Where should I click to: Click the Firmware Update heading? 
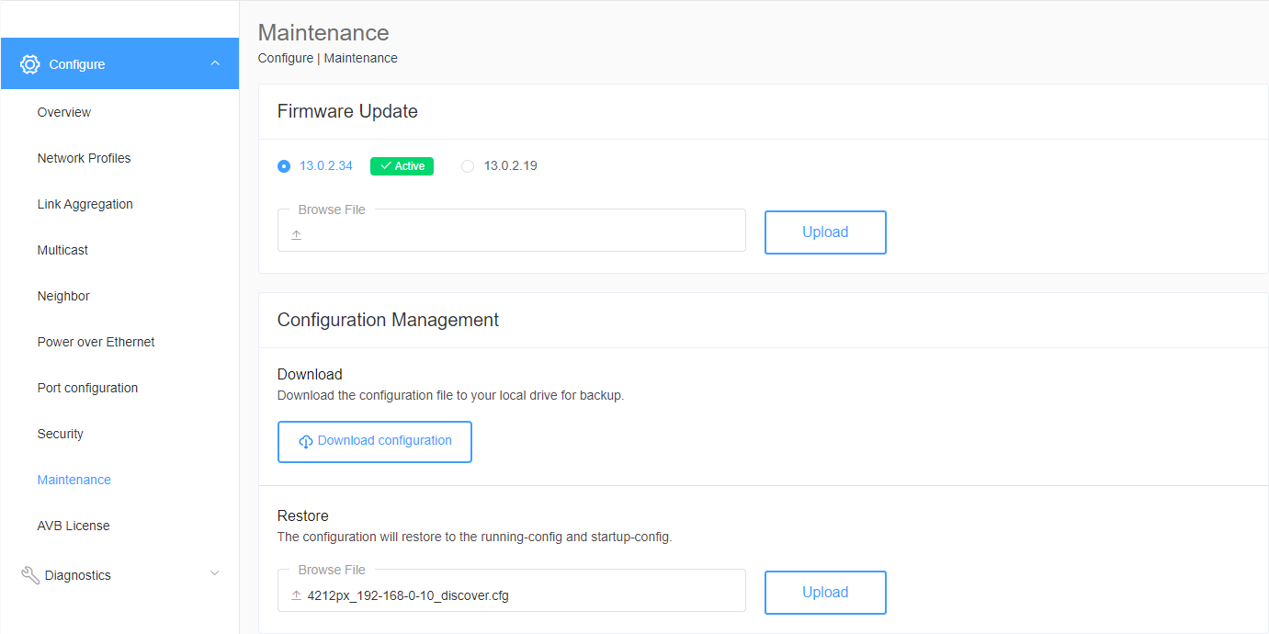tap(347, 111)
